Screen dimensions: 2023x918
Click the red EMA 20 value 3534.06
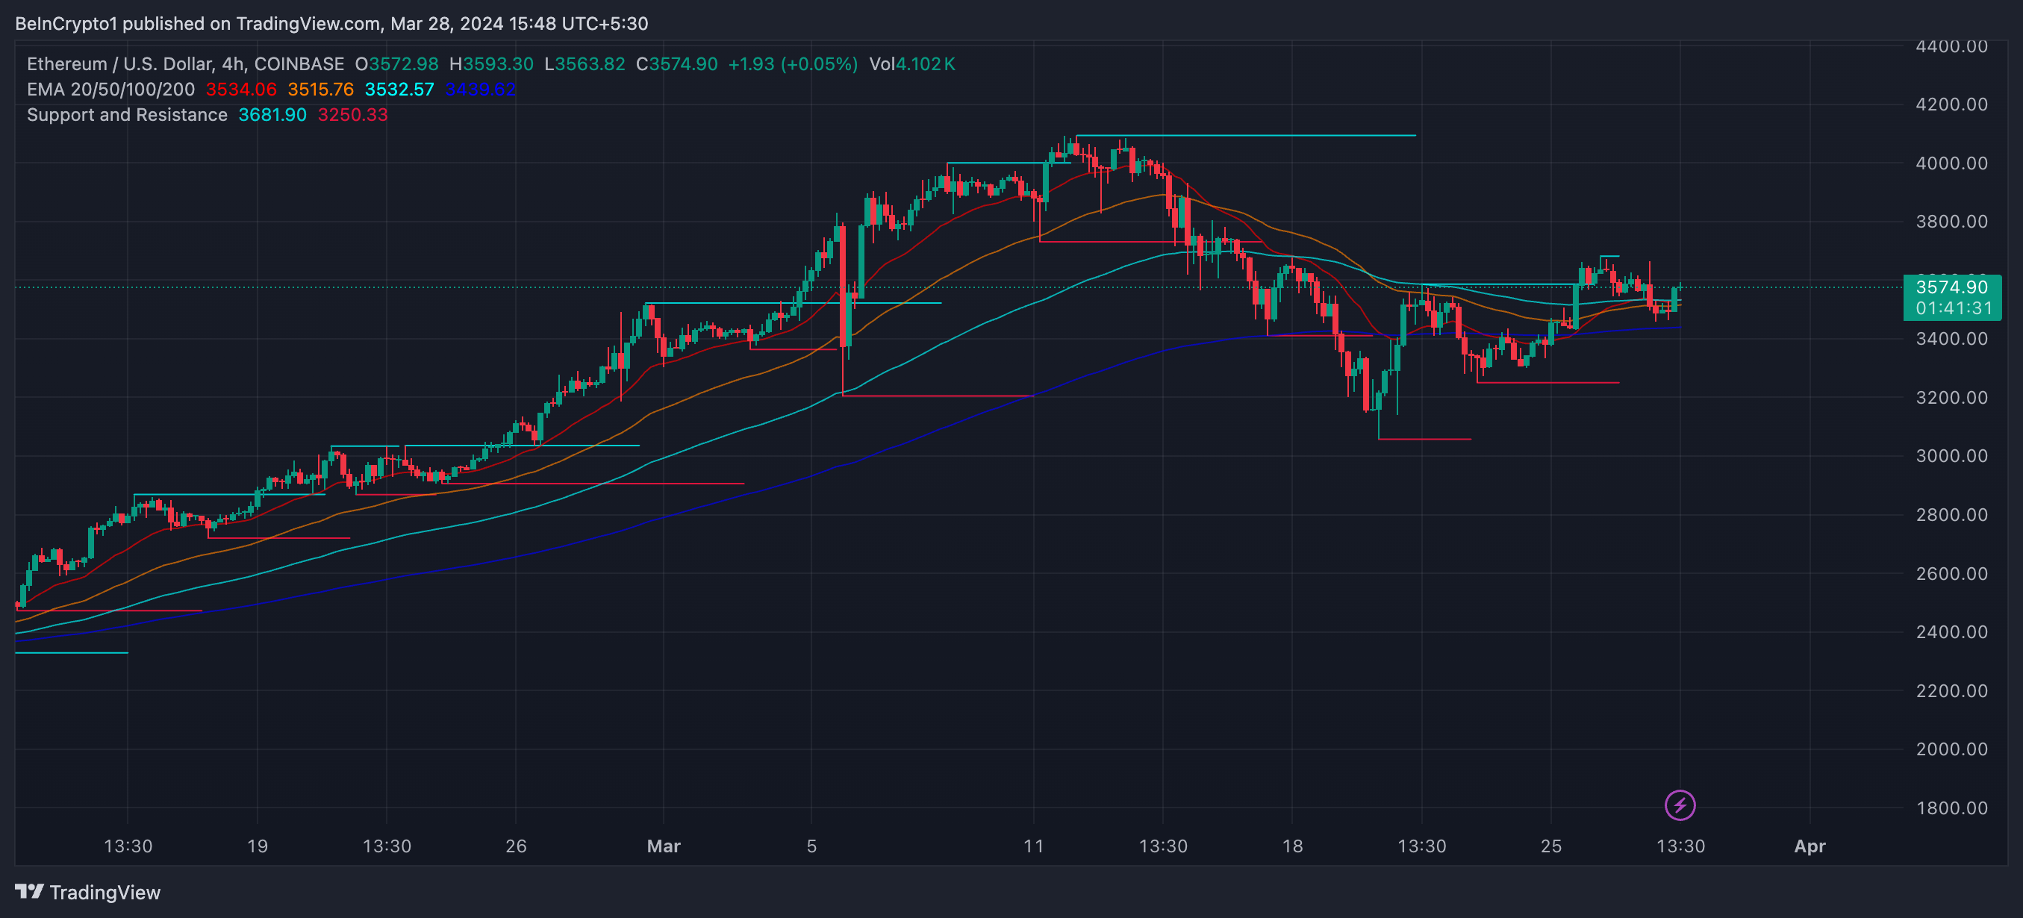click(241, 90)
